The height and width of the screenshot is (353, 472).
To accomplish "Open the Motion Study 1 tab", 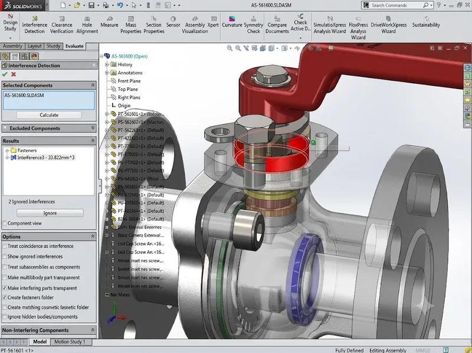I will click(x=70, y=342).
